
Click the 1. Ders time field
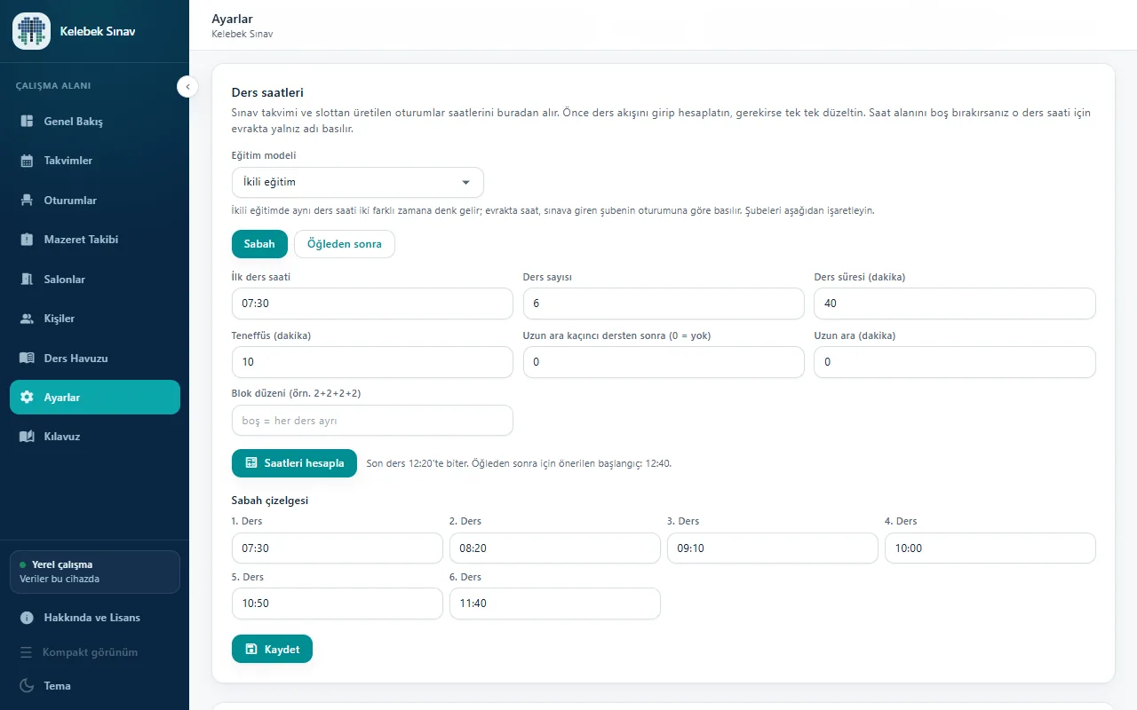click(338, 548)
